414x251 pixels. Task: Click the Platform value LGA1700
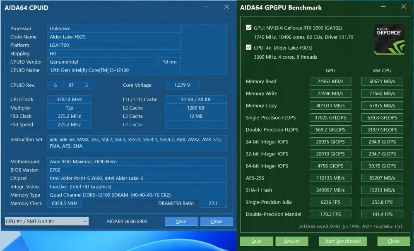tap(114, 45)
